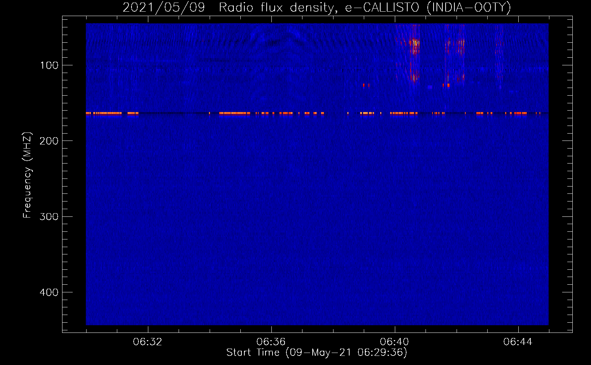Click the '200' frequency tick label
591x365 pixels.
pyautogui.click(x=49, y=141)
